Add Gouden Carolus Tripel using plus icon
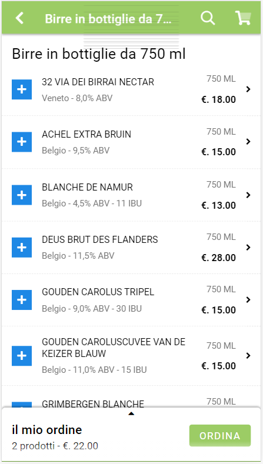263x464 pixels. pyautogui.click(x=22, y=300)
